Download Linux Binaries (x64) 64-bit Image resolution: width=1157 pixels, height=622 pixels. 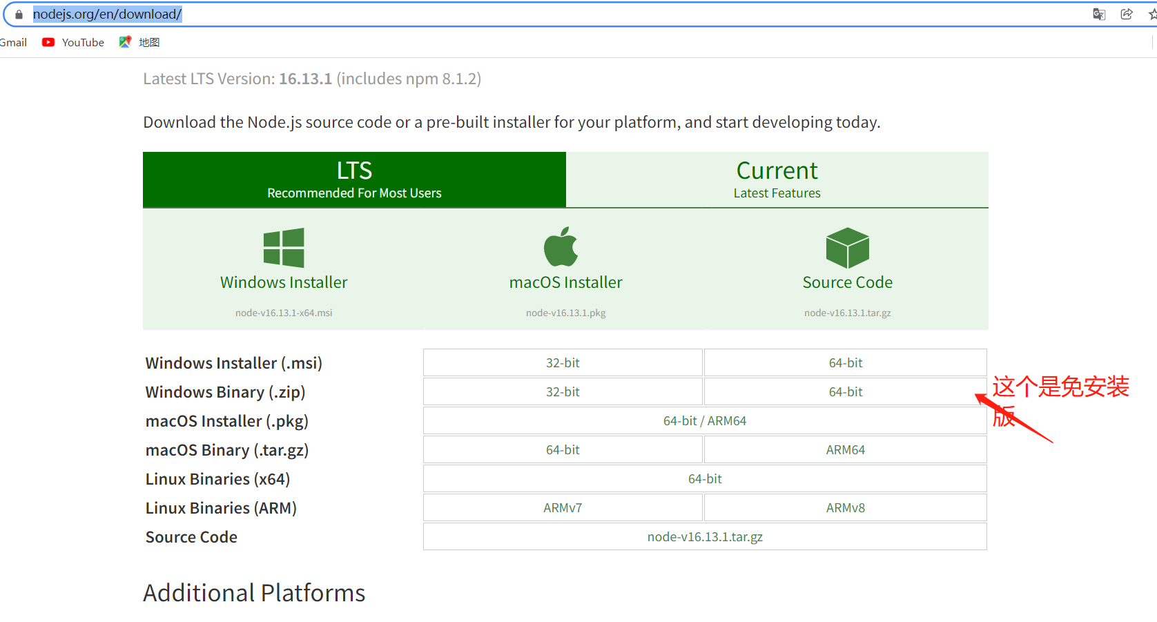pos(705,478)
